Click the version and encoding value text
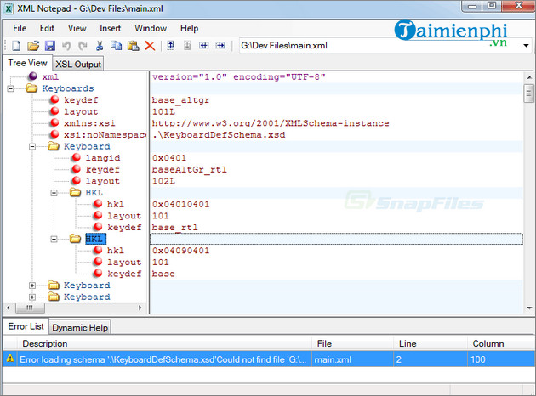The image size is (536, 396). click(x=238, y=76)
